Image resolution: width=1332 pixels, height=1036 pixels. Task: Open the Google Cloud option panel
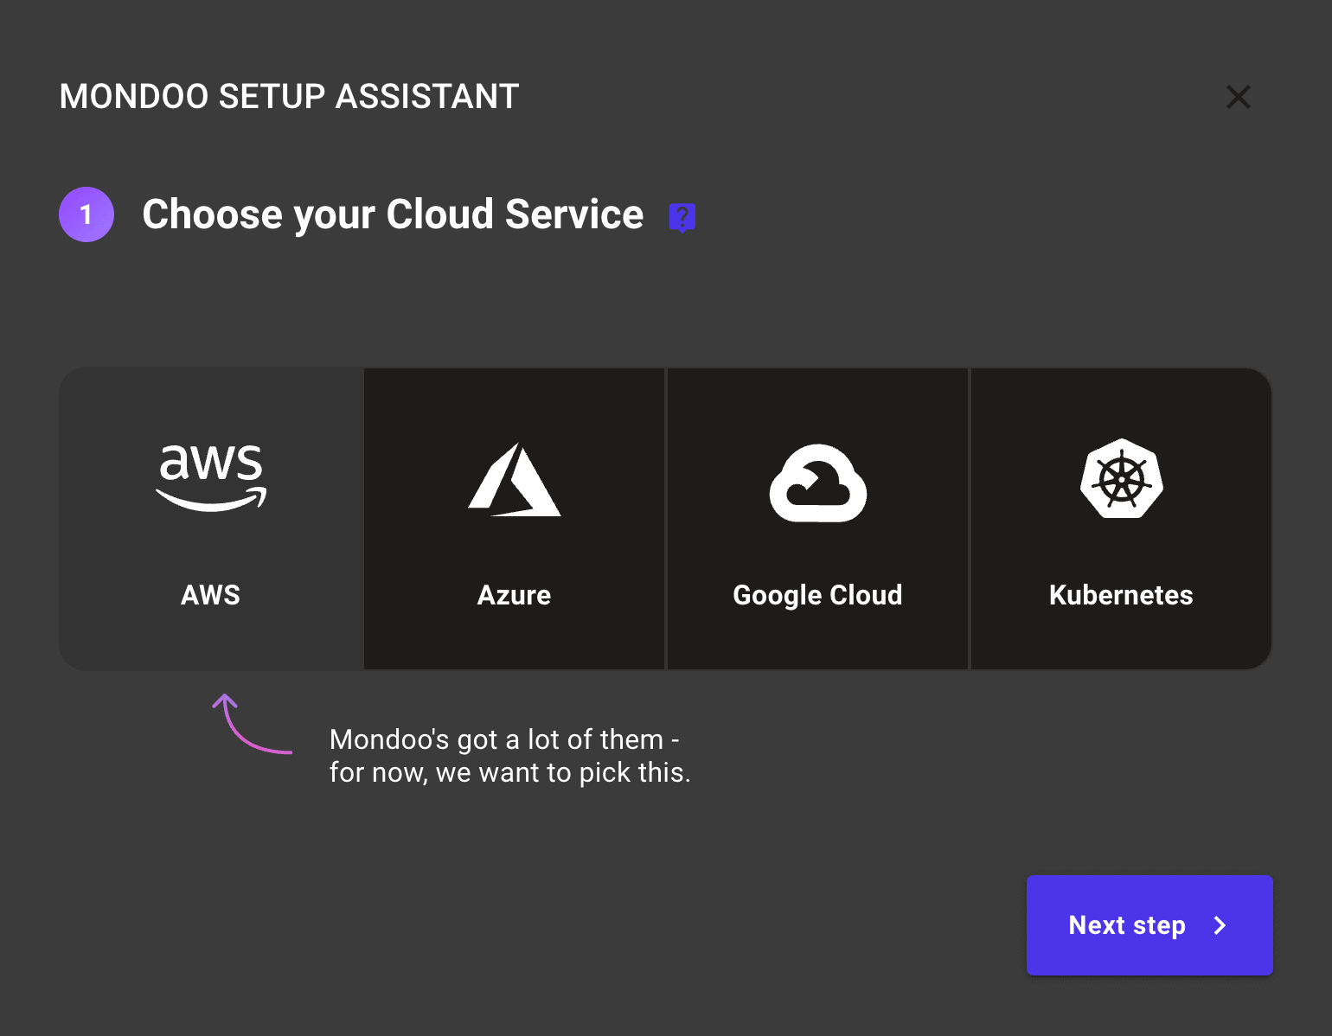[817, 519]
